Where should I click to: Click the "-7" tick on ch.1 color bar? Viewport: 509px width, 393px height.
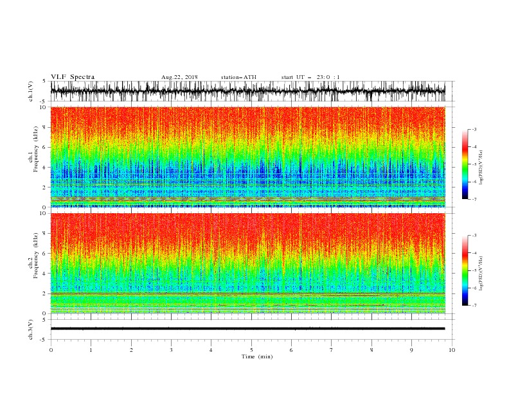click(474, 199)
